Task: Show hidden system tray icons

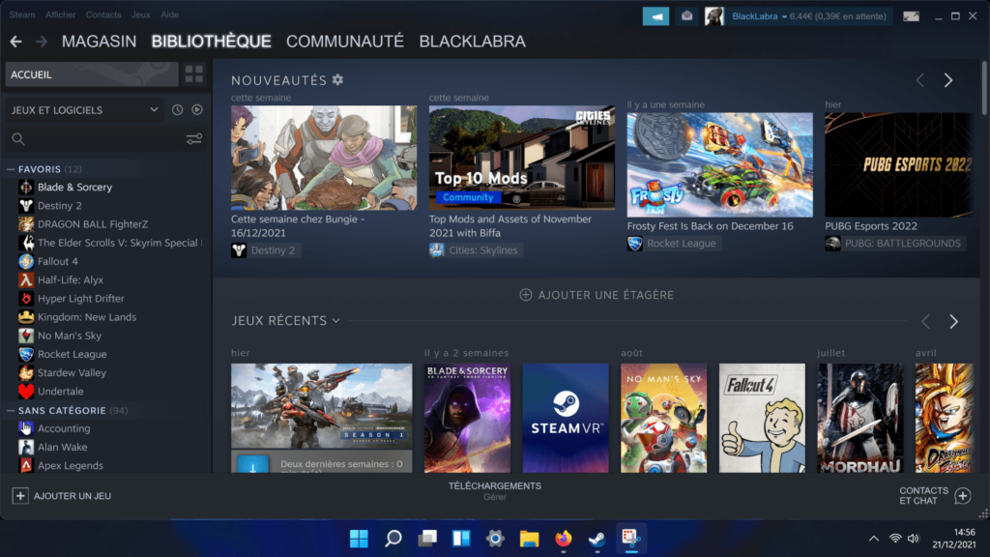Action: pyautogui.click(x=874, y=538)
